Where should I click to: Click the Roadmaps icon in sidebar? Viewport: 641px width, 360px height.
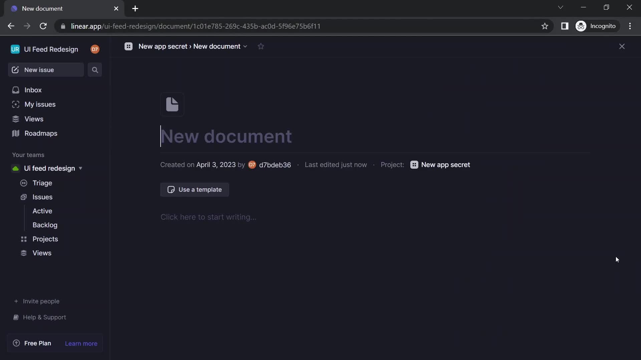15,134
